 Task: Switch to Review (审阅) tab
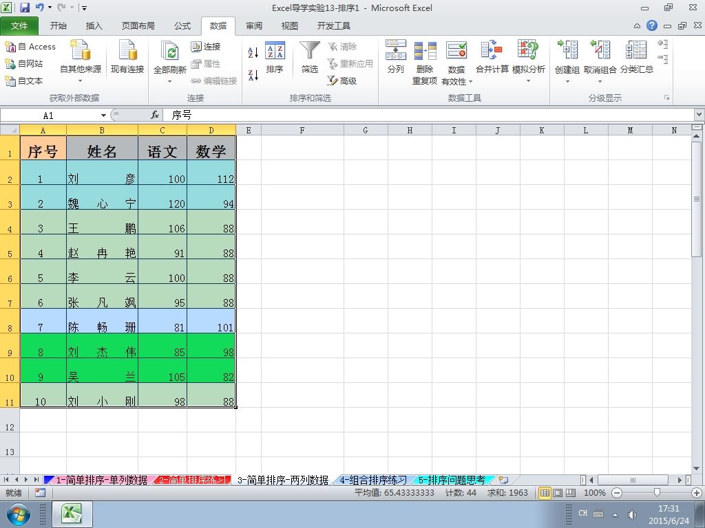pos(254,26)
